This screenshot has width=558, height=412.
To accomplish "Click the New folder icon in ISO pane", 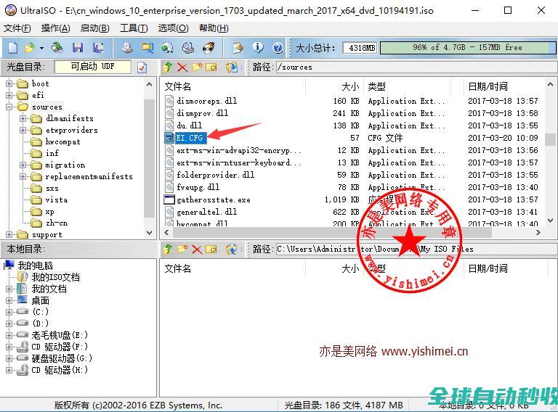I will tap(196, 67).
